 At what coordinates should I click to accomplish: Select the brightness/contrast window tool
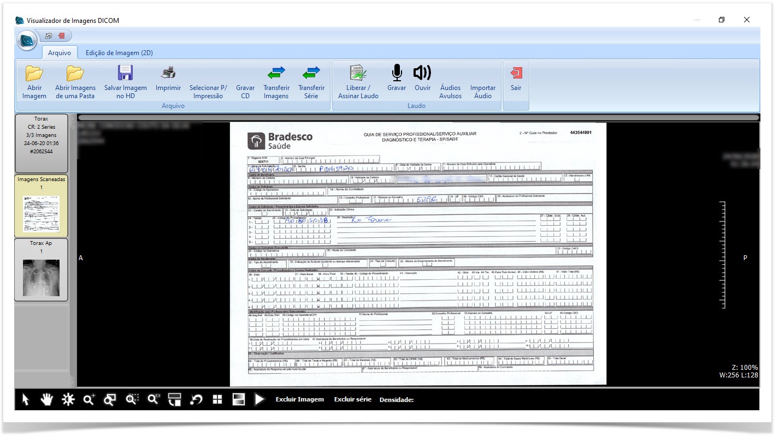[x=68, y=400]
